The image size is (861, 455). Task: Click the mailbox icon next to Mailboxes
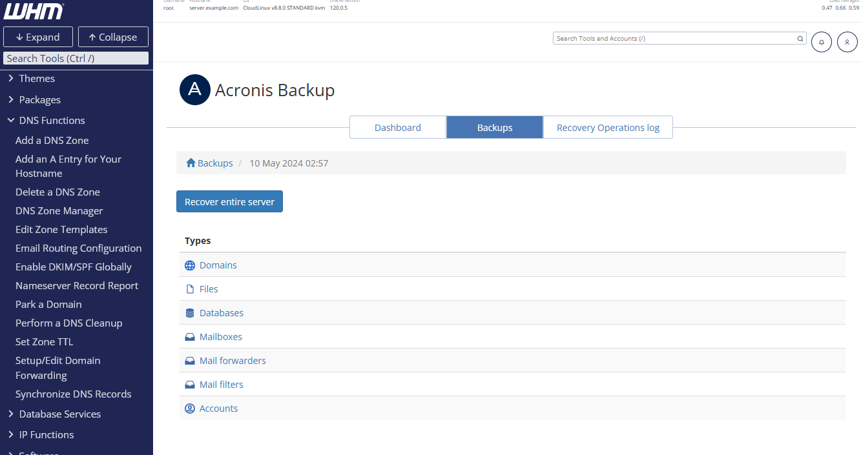click(x=189, y=336)
